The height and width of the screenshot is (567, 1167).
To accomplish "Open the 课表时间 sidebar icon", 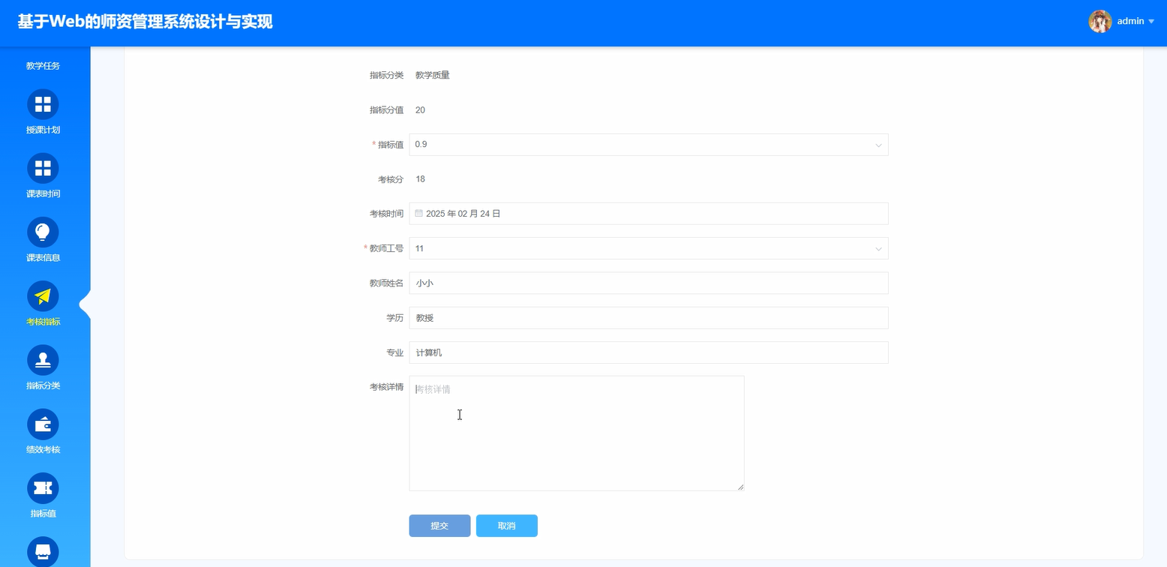I will point(43,168).
